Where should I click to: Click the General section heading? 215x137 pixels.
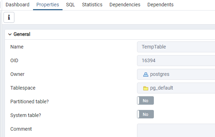click(22, 34)
